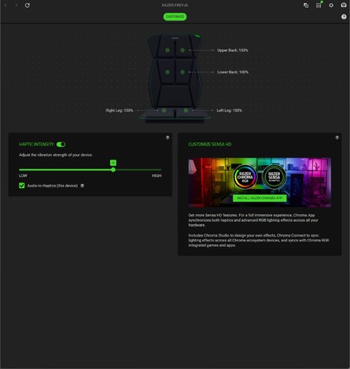Go forward with the right arrow
This screenshot has height=369, width=350.
pos(17,6)
